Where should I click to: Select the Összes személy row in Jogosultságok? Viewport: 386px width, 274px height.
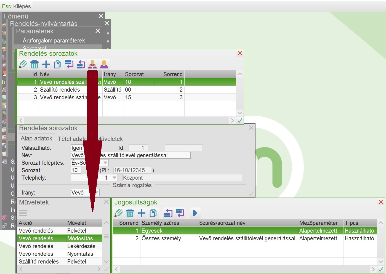click(x=245, y=238)
